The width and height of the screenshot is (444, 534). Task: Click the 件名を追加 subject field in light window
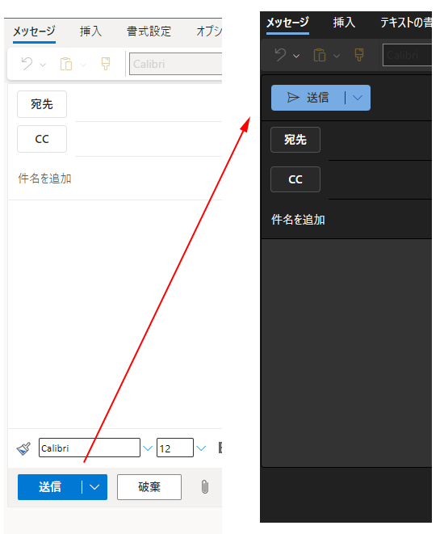point(115,179)
